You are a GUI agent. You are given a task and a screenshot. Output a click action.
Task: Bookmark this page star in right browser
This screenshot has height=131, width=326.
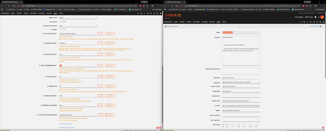click(299, 6)
